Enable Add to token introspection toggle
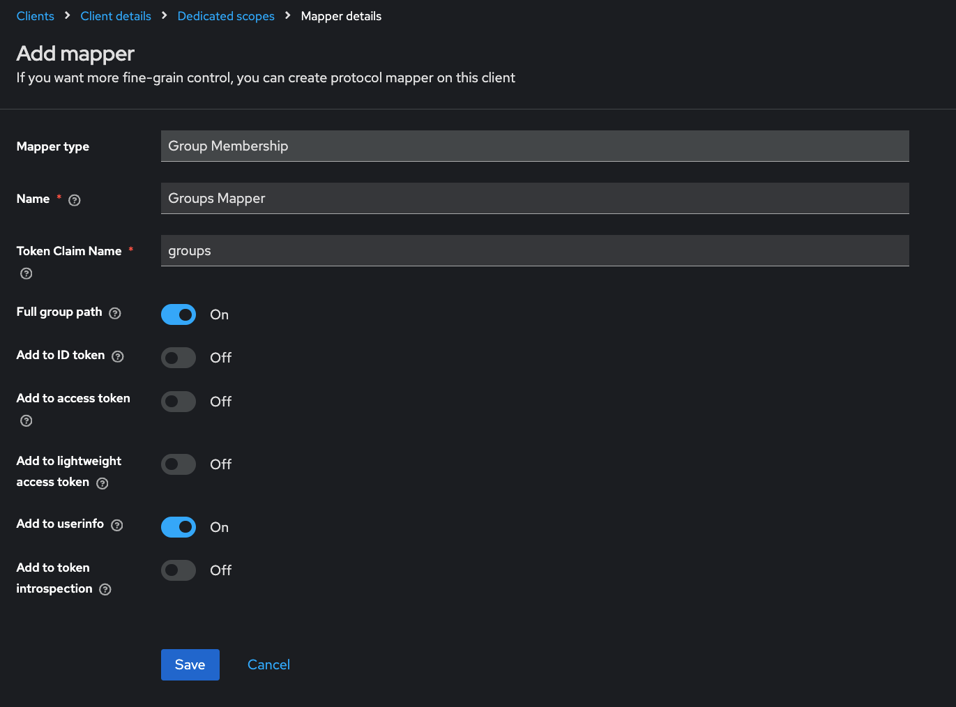 (x=179, y=570)
